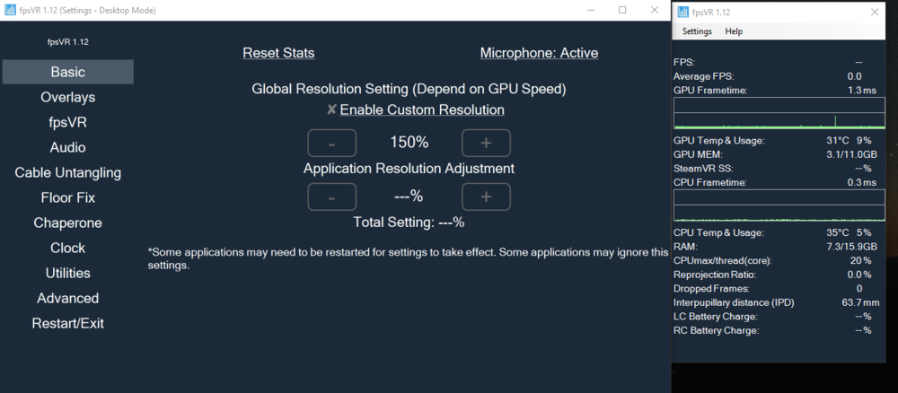The image size is (898, 393).
Task: Click the Reset Stats link
Action: tap(278, 53)
